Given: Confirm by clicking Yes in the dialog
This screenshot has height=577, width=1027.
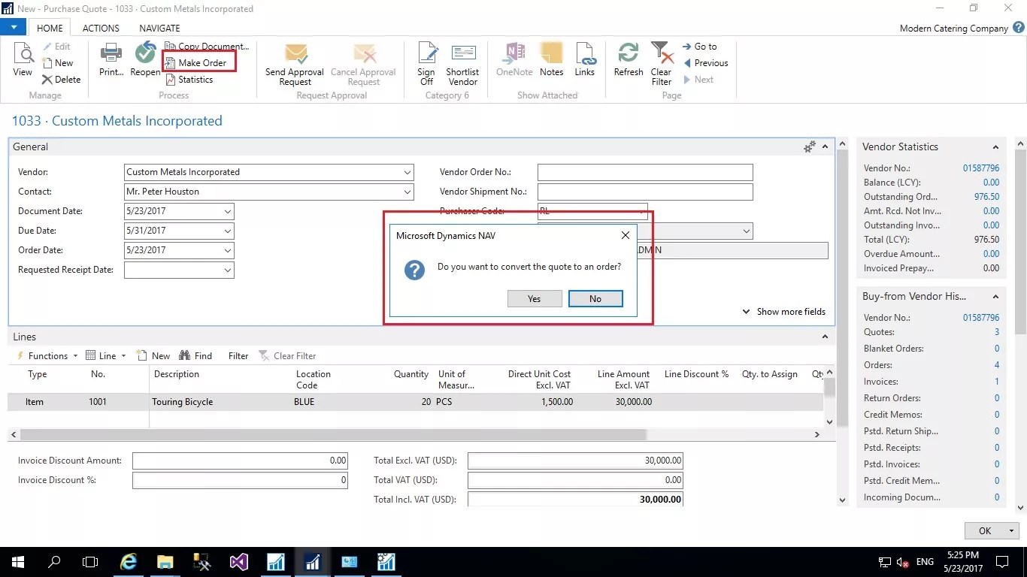Looking at the screenshot, I should (x=534, y=298).
